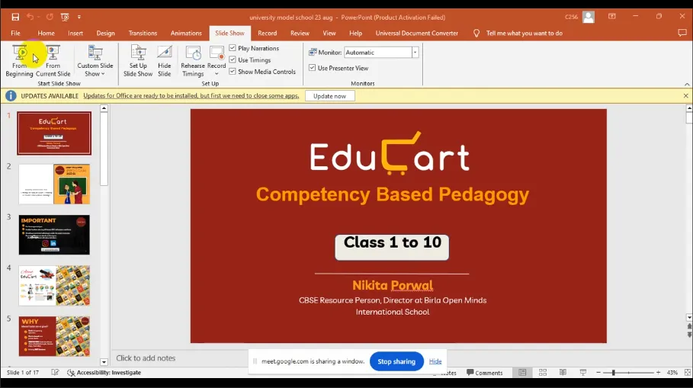Open the Help tab
This screenshot has height=388, width=693.
click(x=356, y=33)
